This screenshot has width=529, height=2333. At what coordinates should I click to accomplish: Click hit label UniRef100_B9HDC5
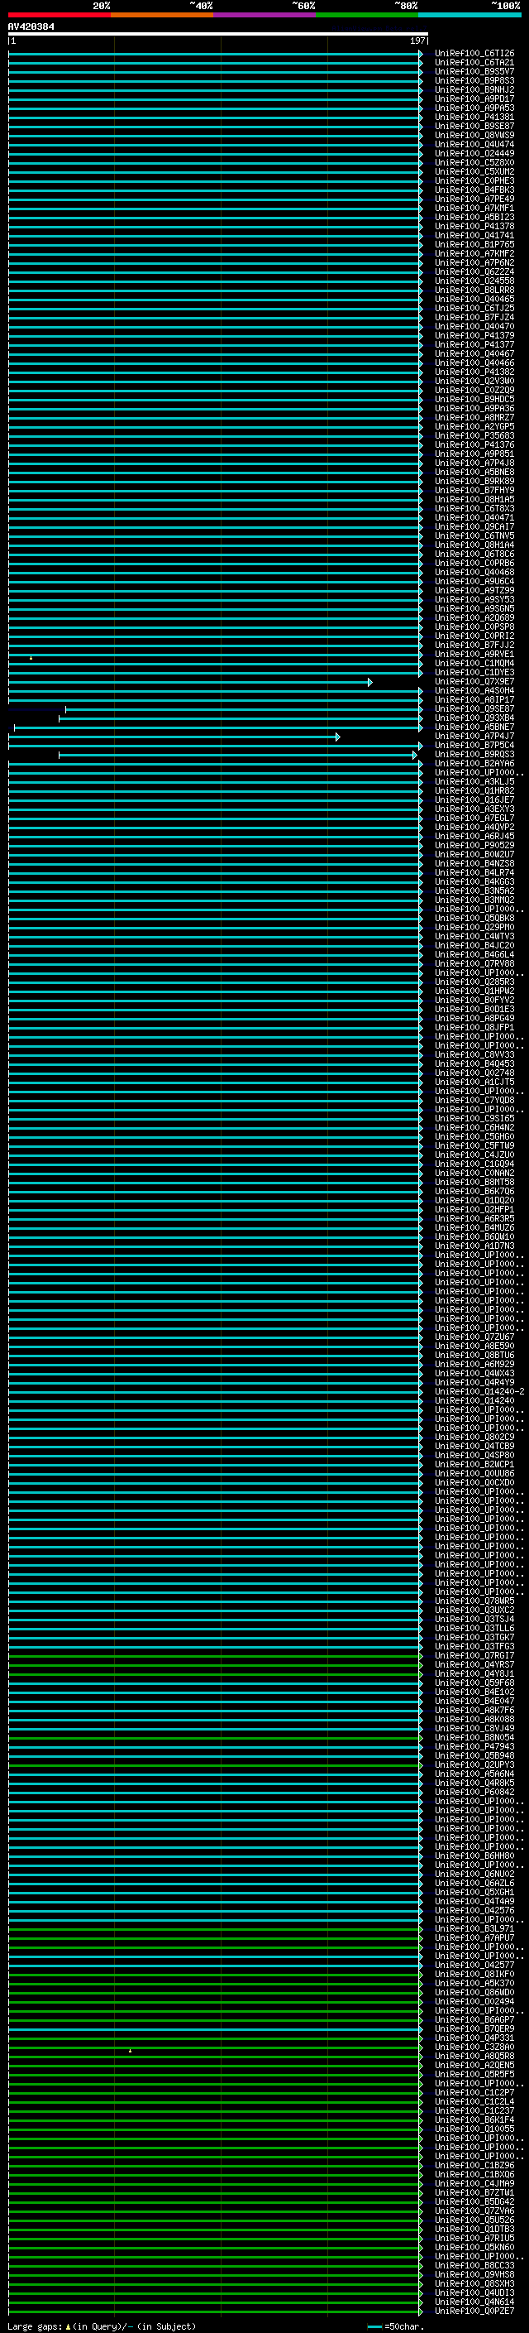[x=474, y=400]
